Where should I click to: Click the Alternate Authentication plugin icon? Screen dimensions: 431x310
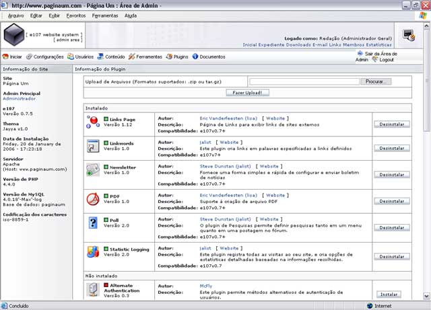93,290
